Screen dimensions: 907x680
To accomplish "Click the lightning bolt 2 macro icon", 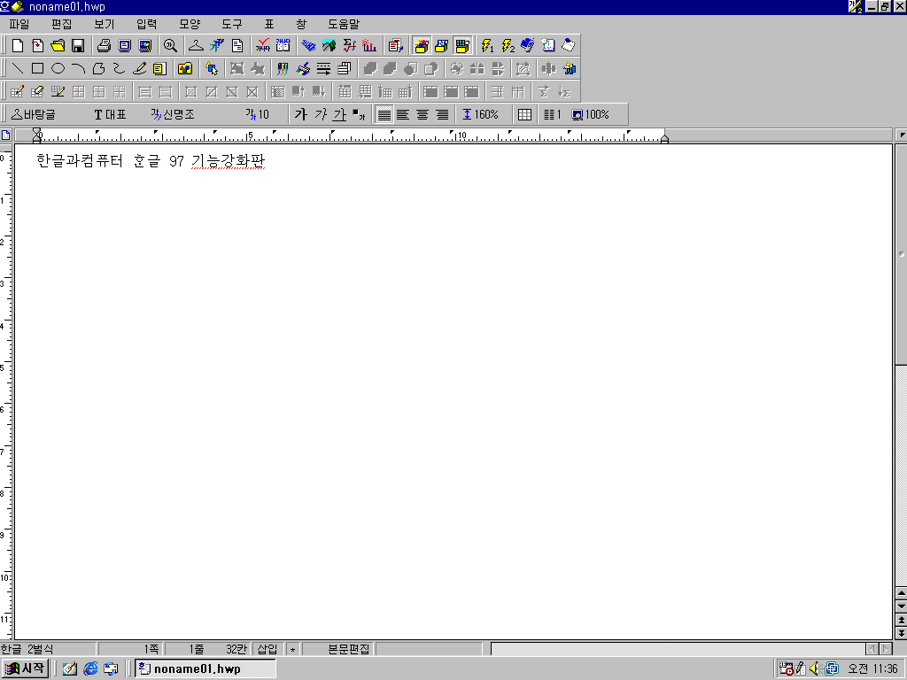I will 508,45.
